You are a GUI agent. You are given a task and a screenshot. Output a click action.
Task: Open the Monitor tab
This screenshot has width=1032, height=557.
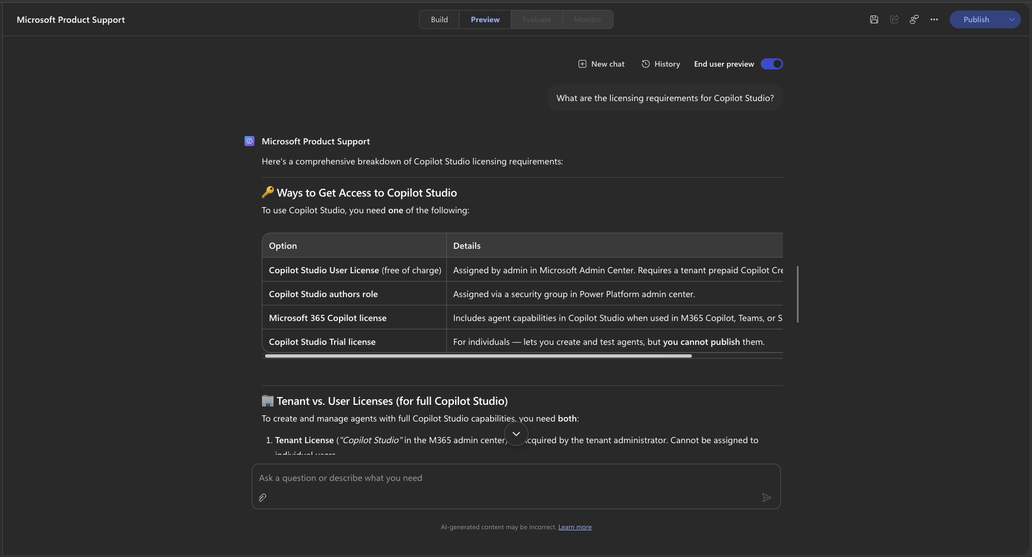[x=588, y=19]
